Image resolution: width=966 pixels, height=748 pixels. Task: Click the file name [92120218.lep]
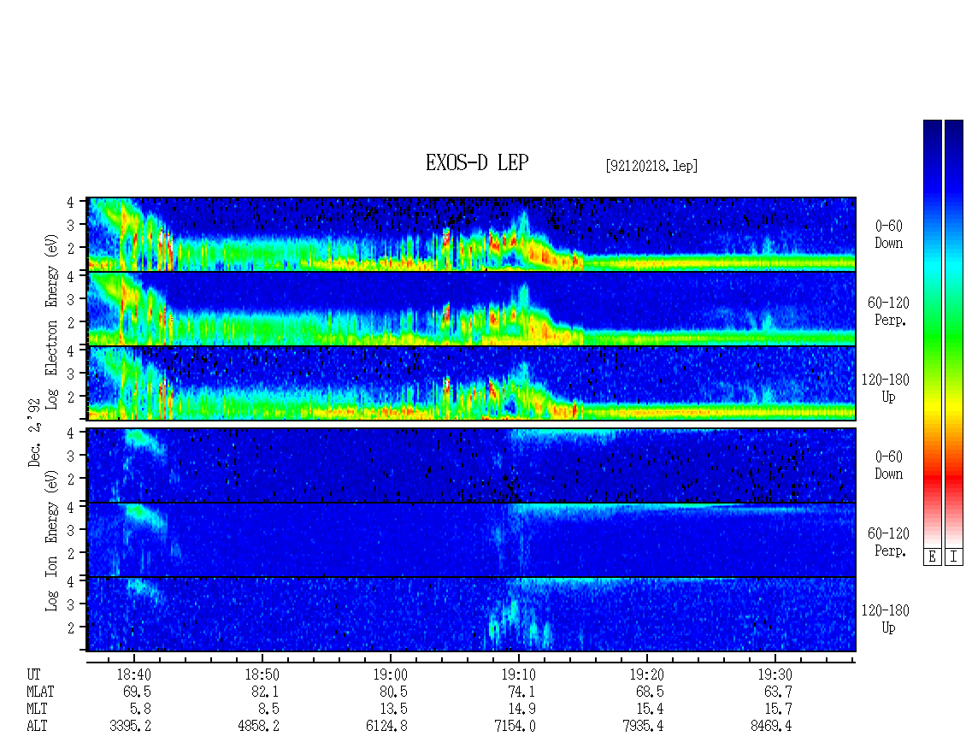[x=651, y=166]
